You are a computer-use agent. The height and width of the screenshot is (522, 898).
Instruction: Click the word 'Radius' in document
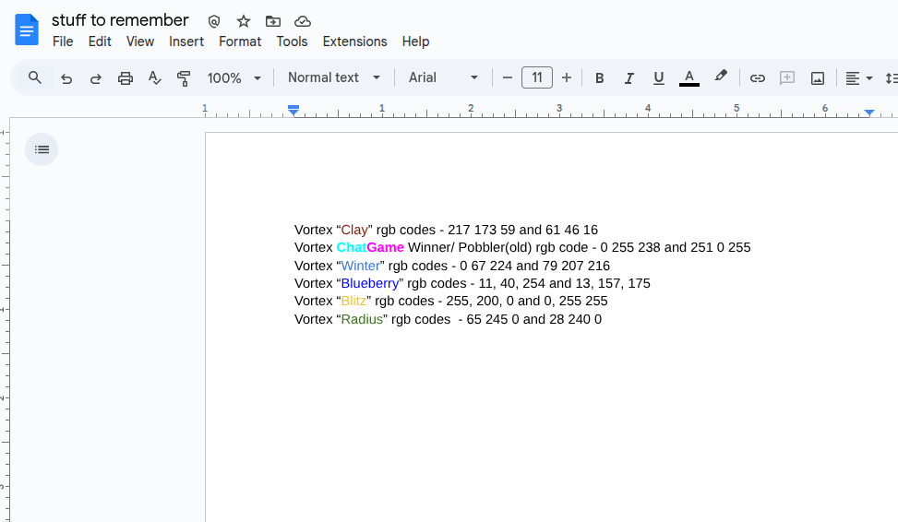tap(362, 319)
